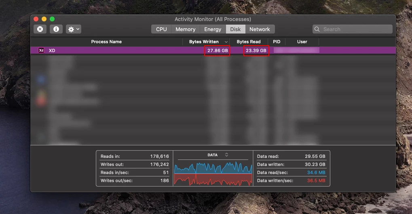Close the Activity Monitor window
The width and height of the screenshot is (412, 214).
click(x=36, y=19)
